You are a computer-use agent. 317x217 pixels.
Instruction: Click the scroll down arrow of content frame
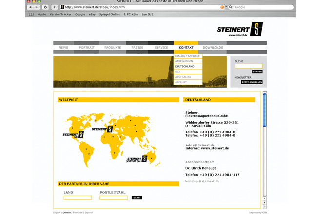265,203
